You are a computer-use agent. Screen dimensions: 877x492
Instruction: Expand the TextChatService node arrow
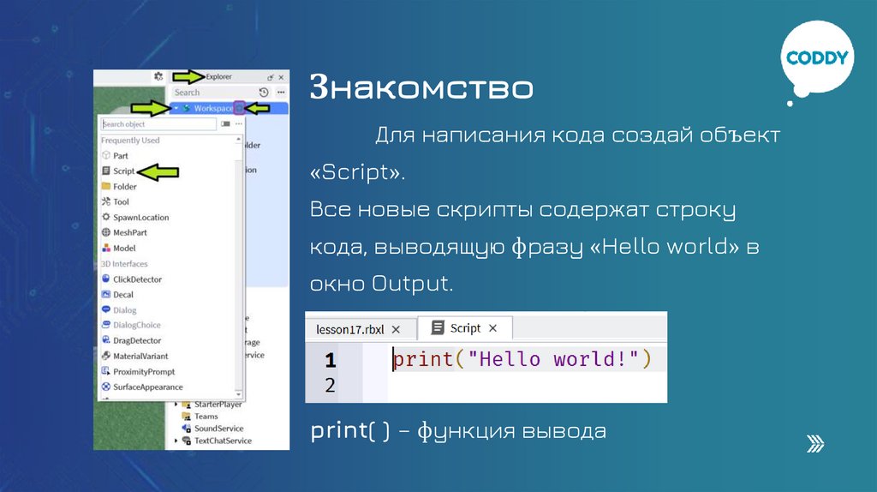[x=176, y=441]
